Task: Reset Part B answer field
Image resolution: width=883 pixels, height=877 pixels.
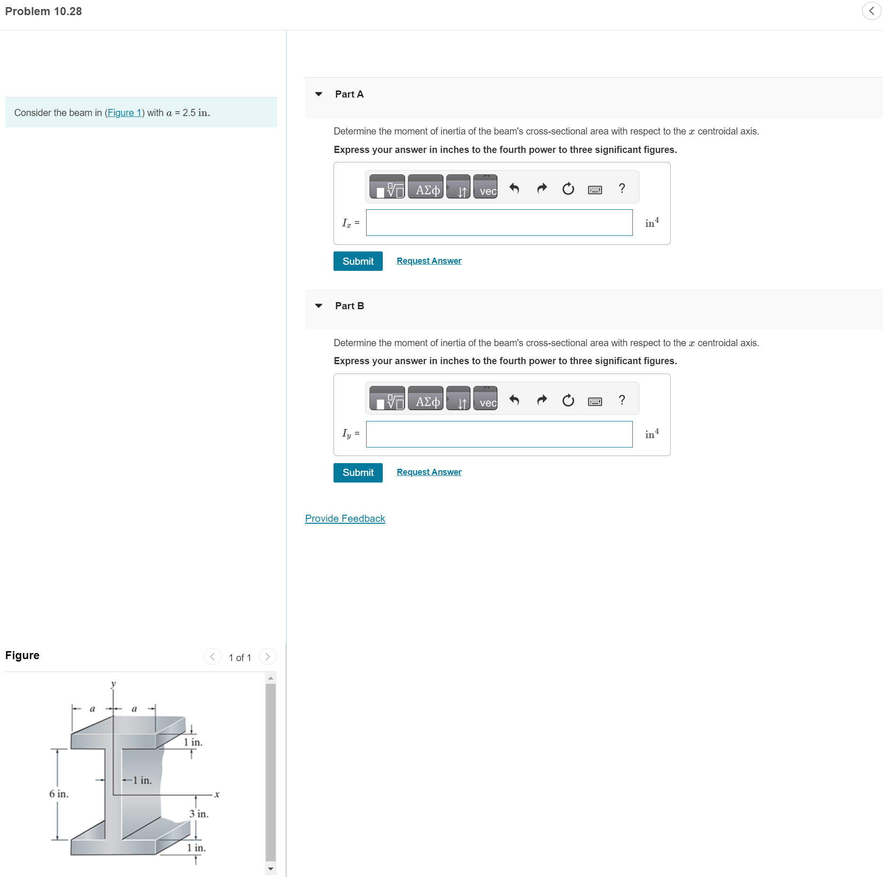Action: point(568,401)
